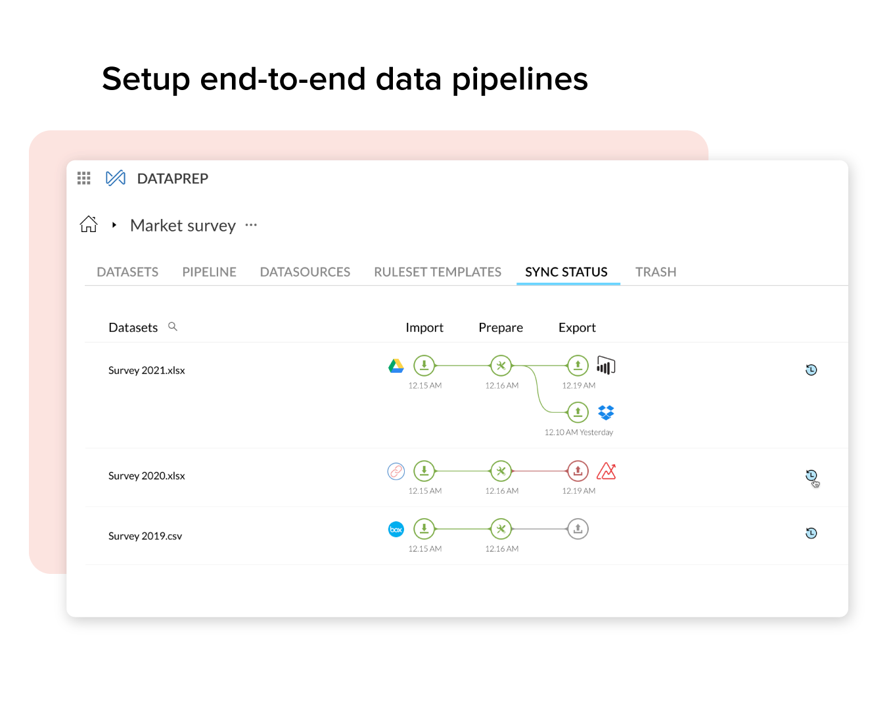Click import node of Survey 2020.xlsx
Image resolution: width=891 pixels, height=710 pixels.
pos(424,471)
